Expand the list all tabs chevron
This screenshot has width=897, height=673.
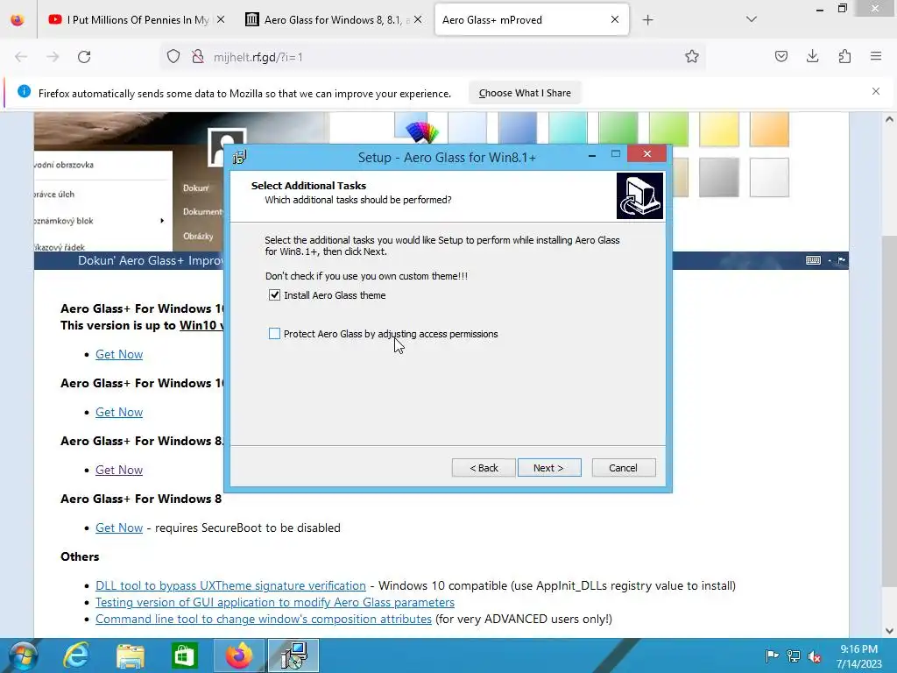[751, 19]
